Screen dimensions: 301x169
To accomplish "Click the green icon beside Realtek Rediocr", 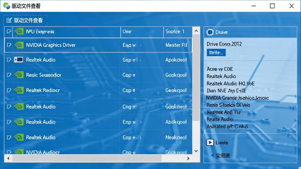I will click(19, 90).
